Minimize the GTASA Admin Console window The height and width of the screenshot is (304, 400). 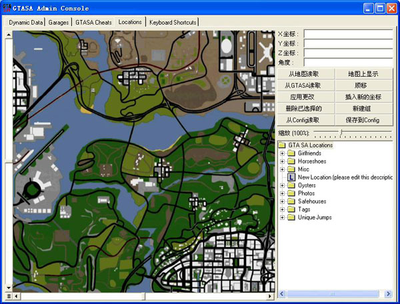coord(368,9)
